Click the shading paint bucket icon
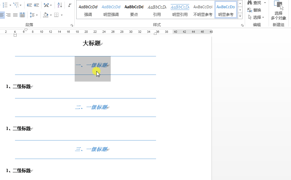291x180 pixels. (46, 15)
